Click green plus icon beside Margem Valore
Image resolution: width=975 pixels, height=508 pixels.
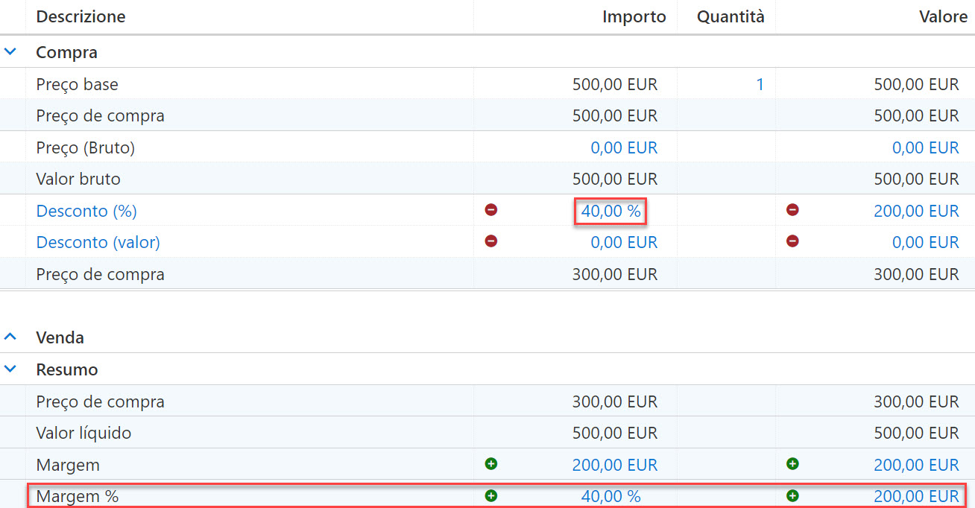[792, 464]
